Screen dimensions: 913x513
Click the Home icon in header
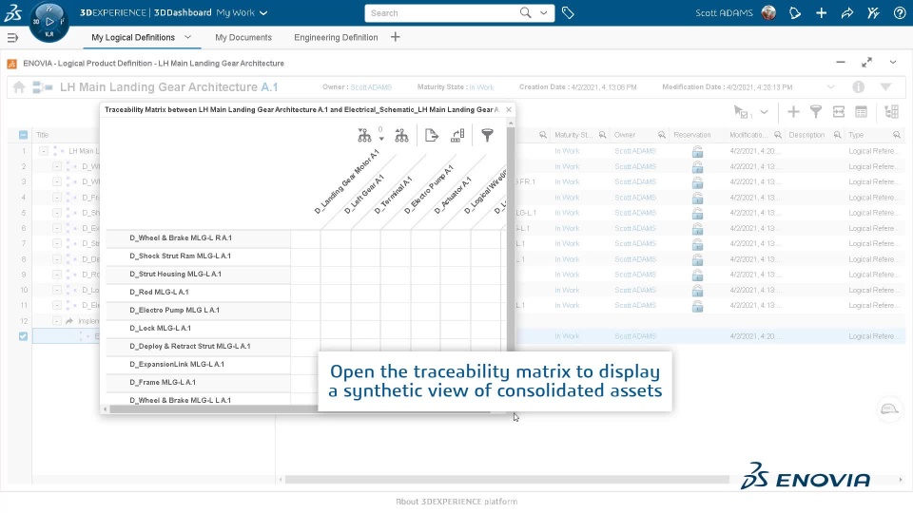coord(19,87)
